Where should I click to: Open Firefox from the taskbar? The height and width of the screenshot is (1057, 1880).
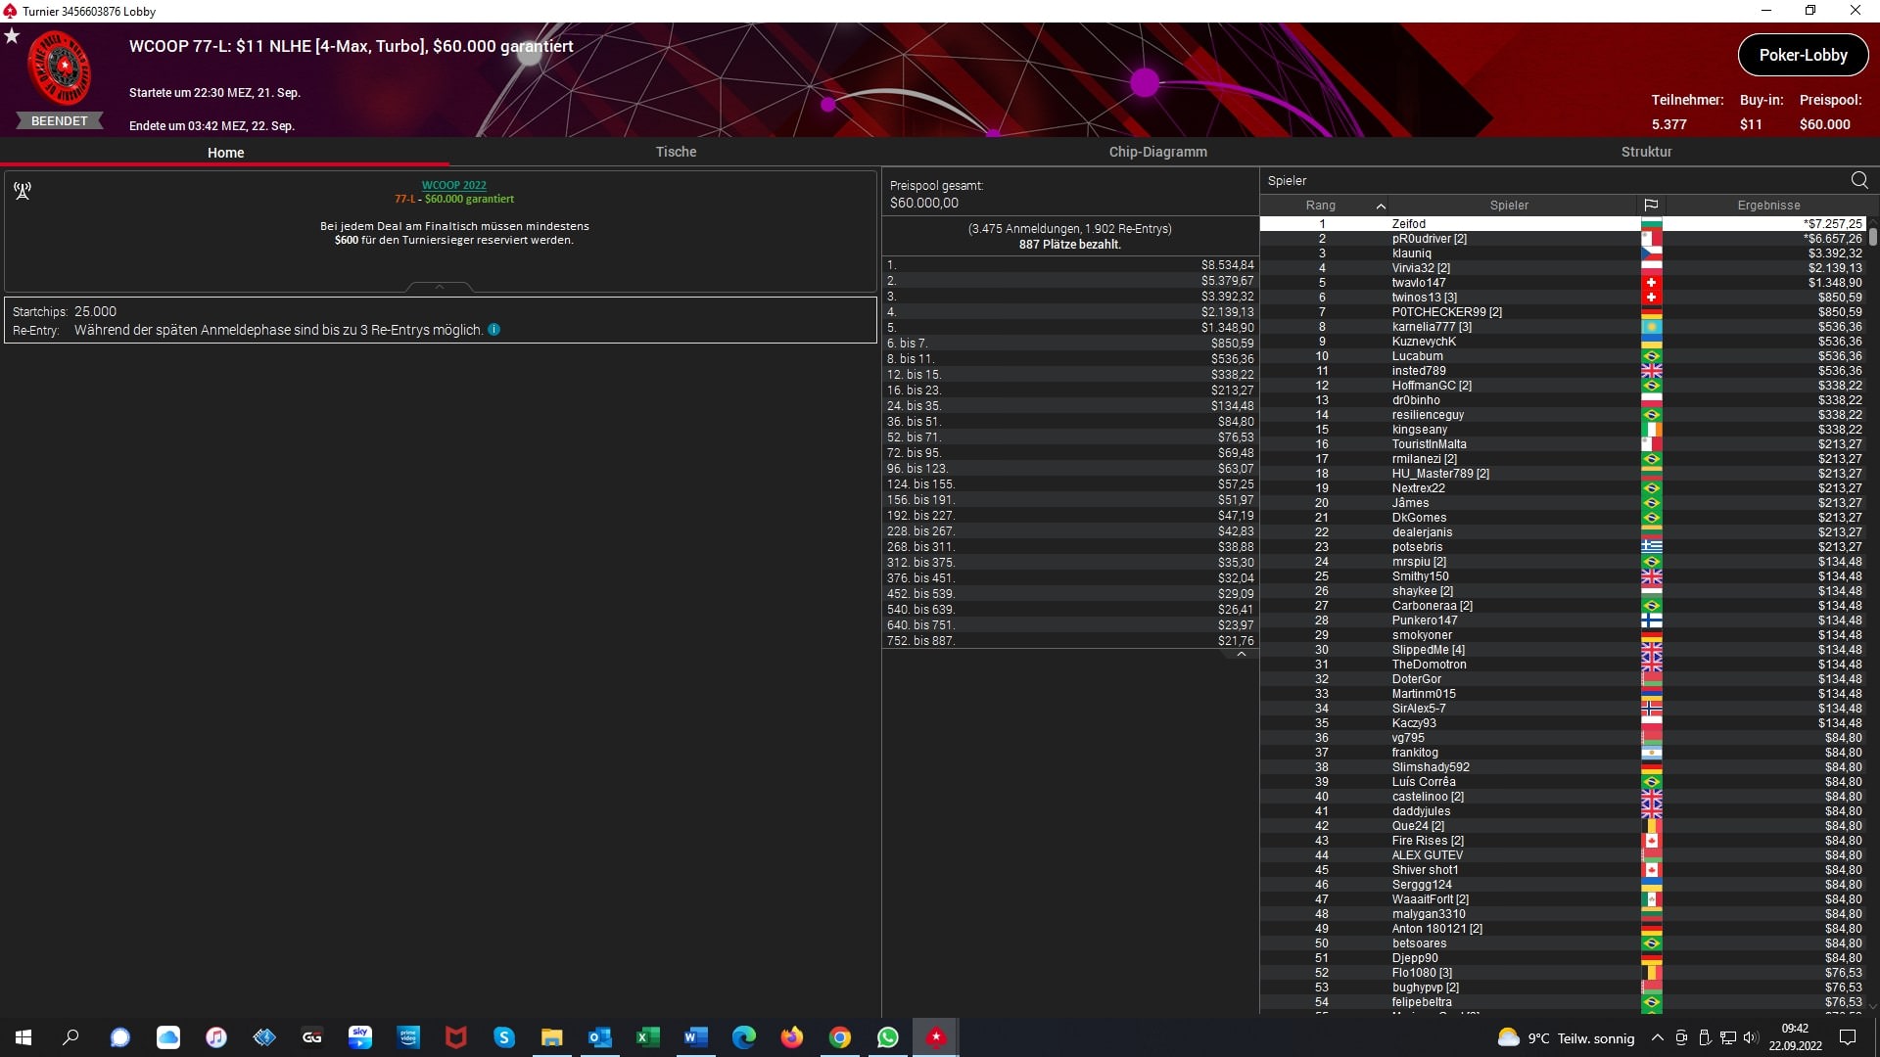[792, 1037]
